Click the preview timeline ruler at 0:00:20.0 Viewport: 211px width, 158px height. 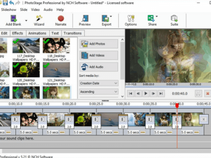[172, 84]
